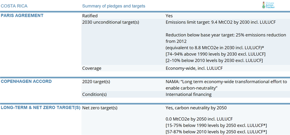Select the 2020 target(s) label
This screenshot has width=290, height=135.
pyautogui.click(x=96, y=82)
